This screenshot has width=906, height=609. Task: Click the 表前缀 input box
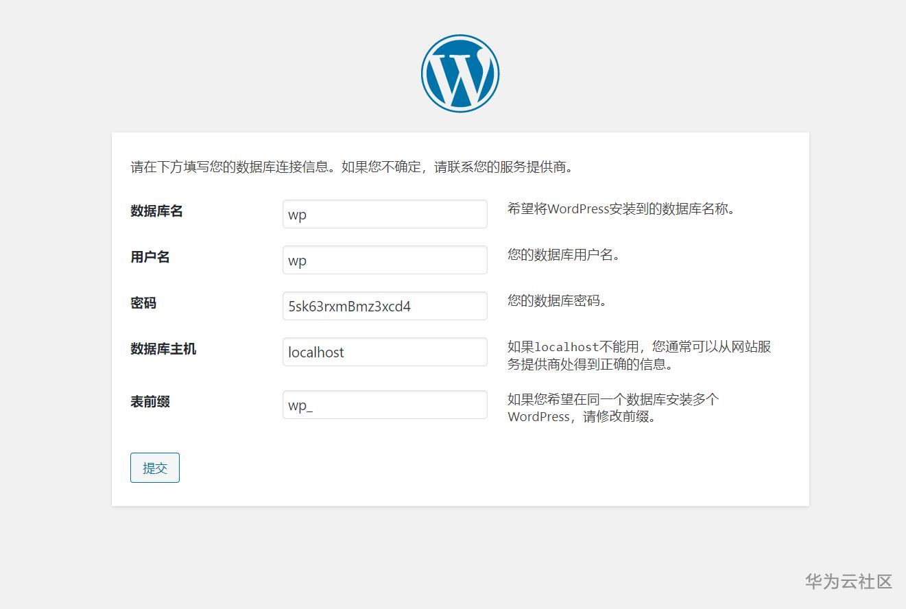coord(385,405)
